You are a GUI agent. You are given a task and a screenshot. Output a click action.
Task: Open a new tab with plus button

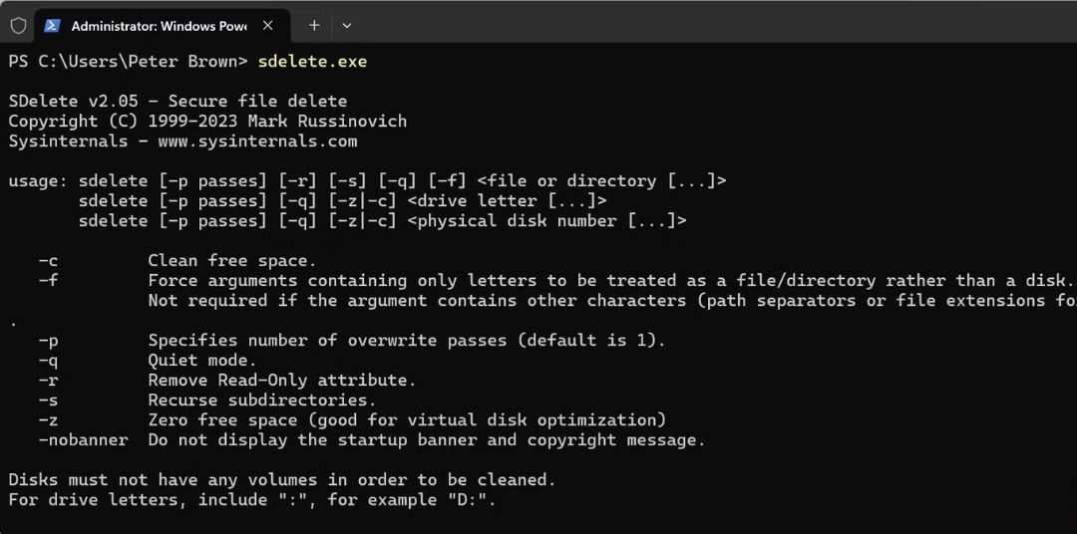[x=314, y=25]
